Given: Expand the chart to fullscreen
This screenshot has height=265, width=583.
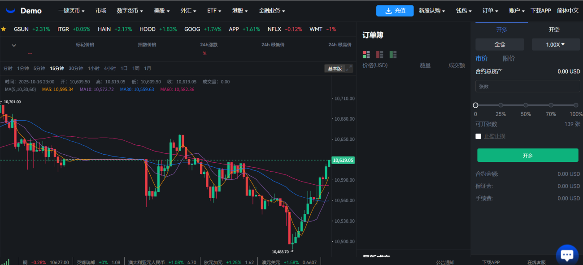Looking at the screenshot, I should [348, 68].
